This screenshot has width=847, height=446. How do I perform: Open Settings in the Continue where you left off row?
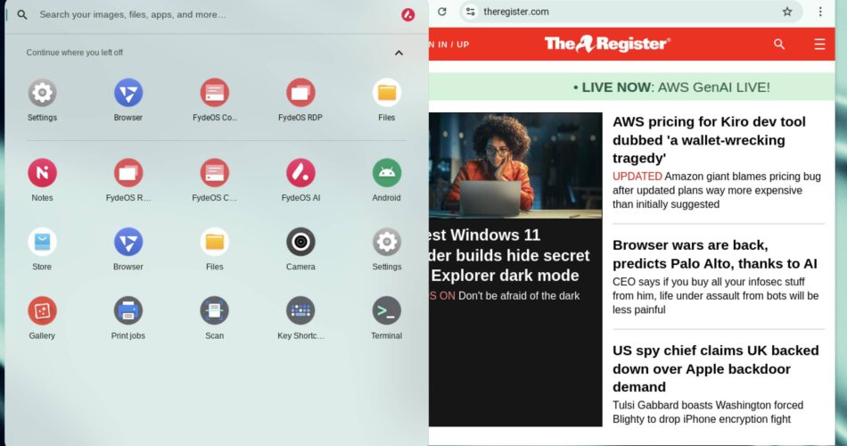42,93
